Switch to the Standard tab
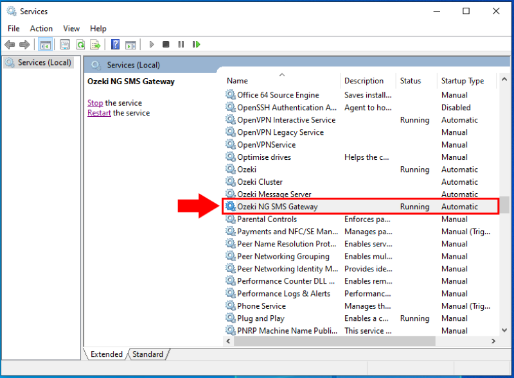 pos(148,354)
